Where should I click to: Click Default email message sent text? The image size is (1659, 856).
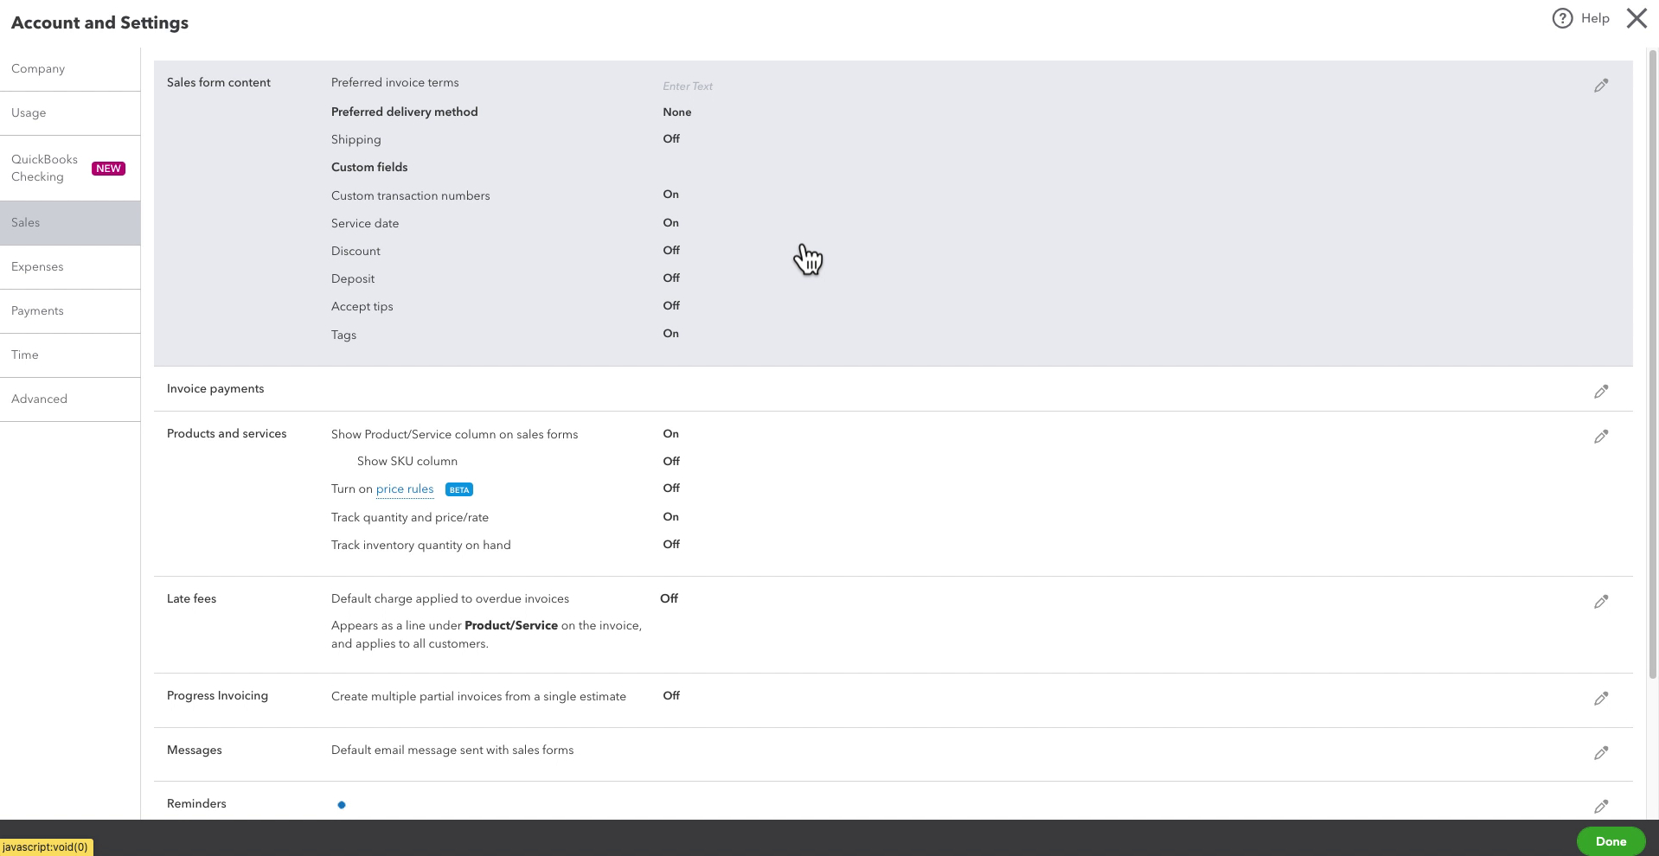[452, 751]
